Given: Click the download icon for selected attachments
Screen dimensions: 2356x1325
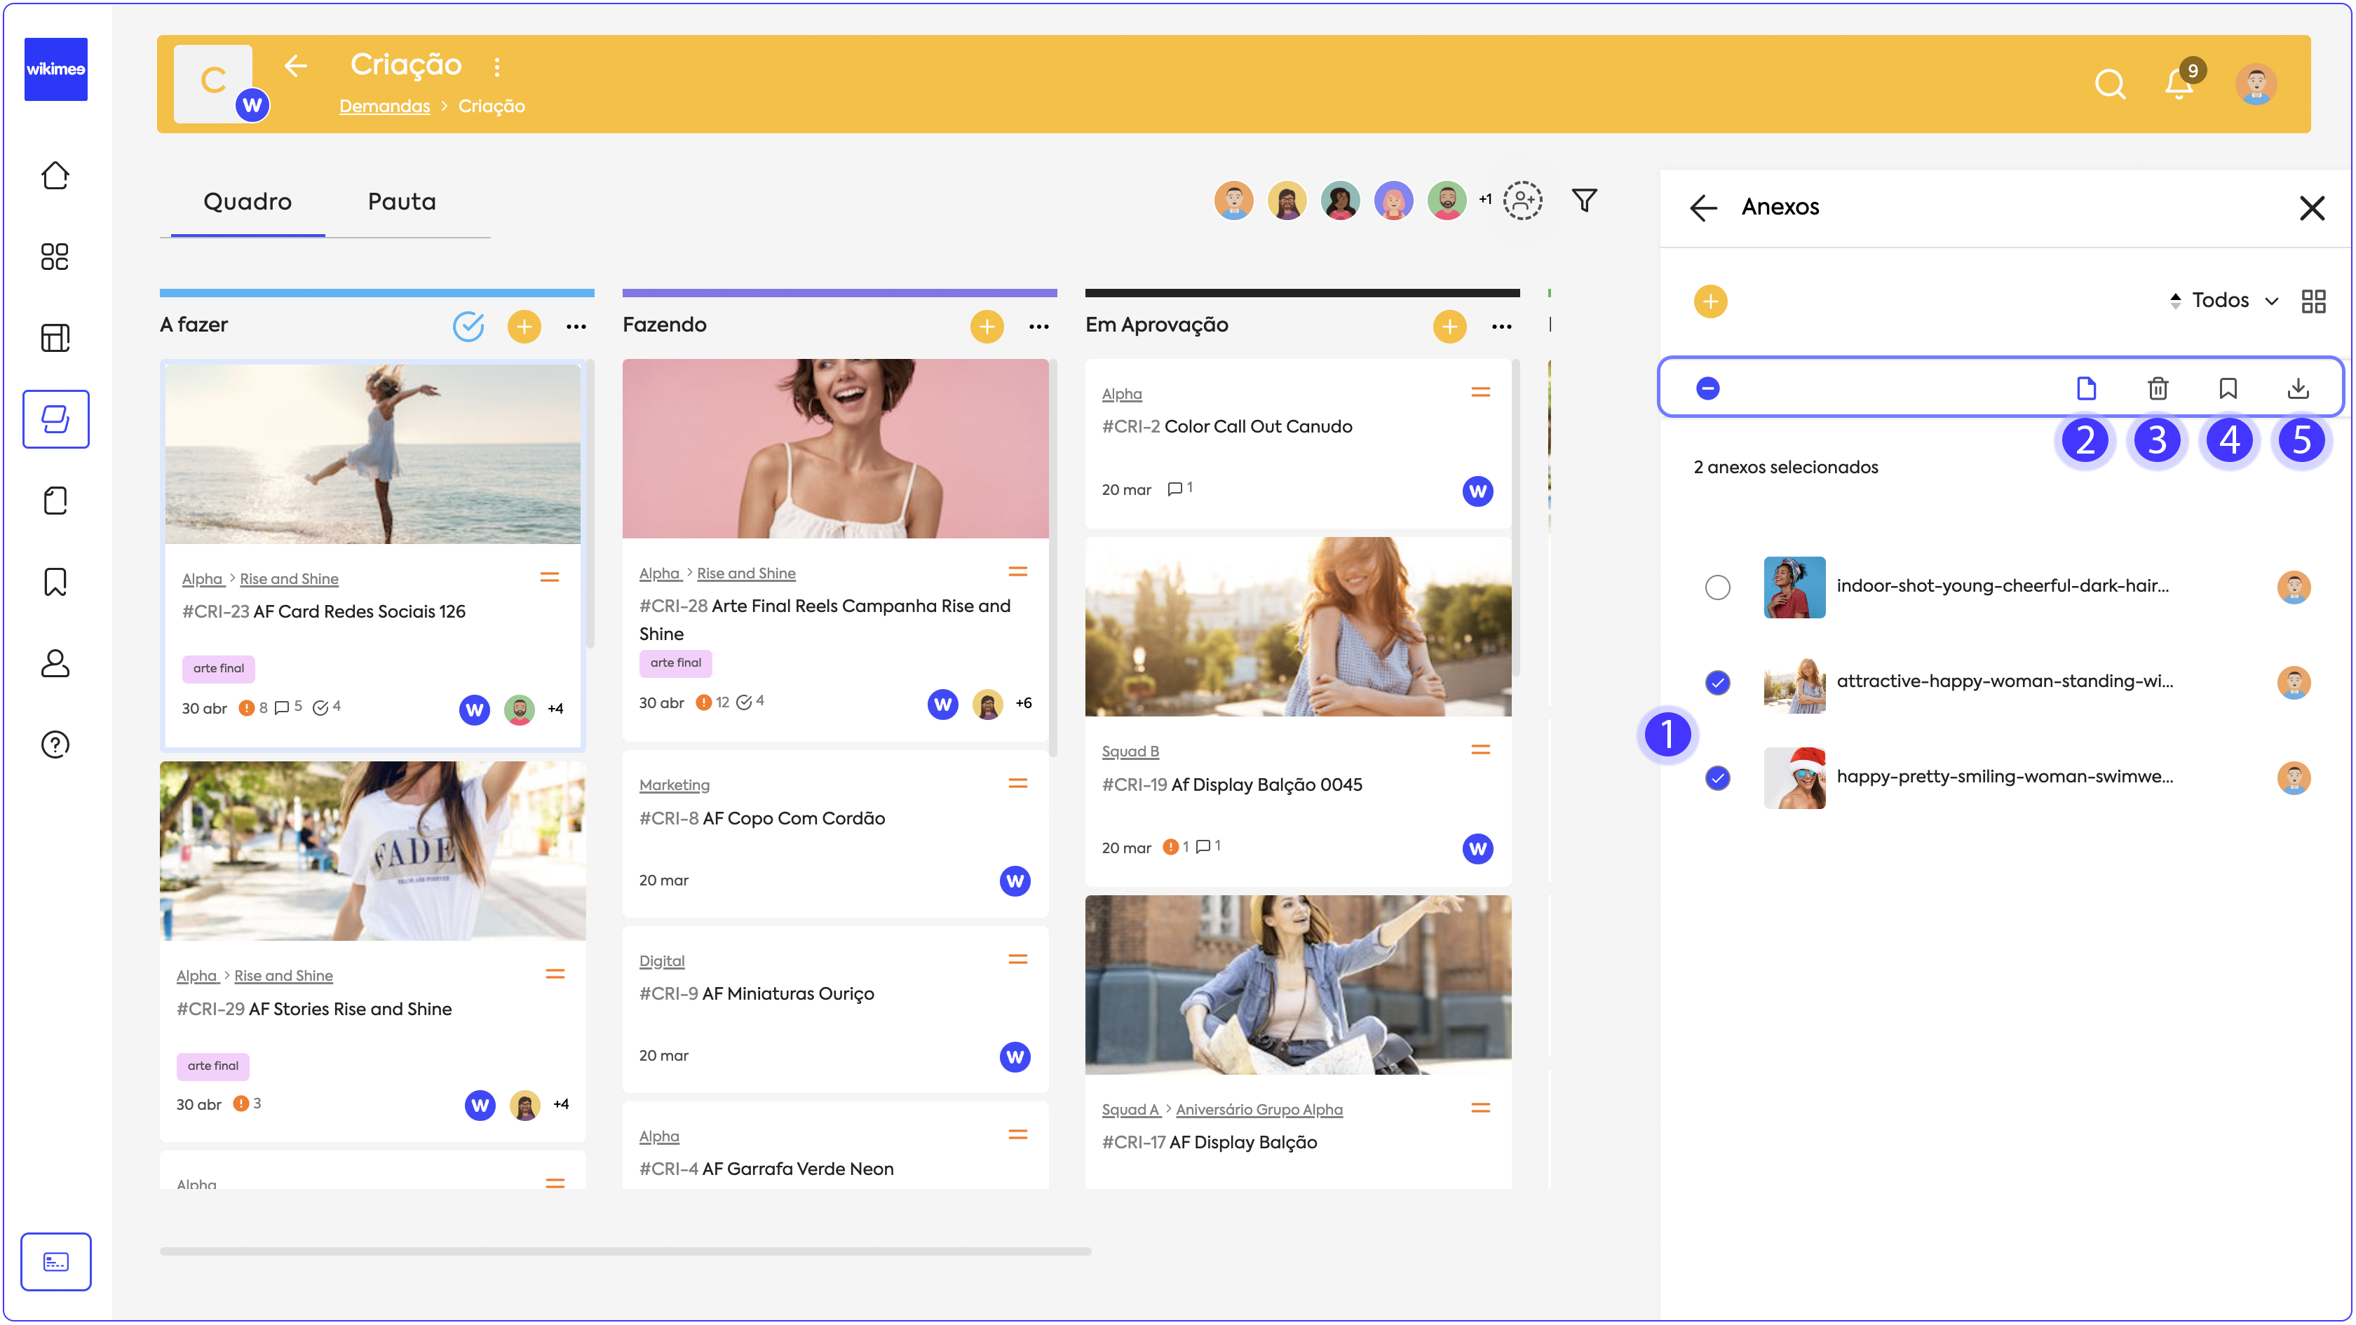Looking at the screenshot, I should pyautogui.click(x=2298, y=388).
